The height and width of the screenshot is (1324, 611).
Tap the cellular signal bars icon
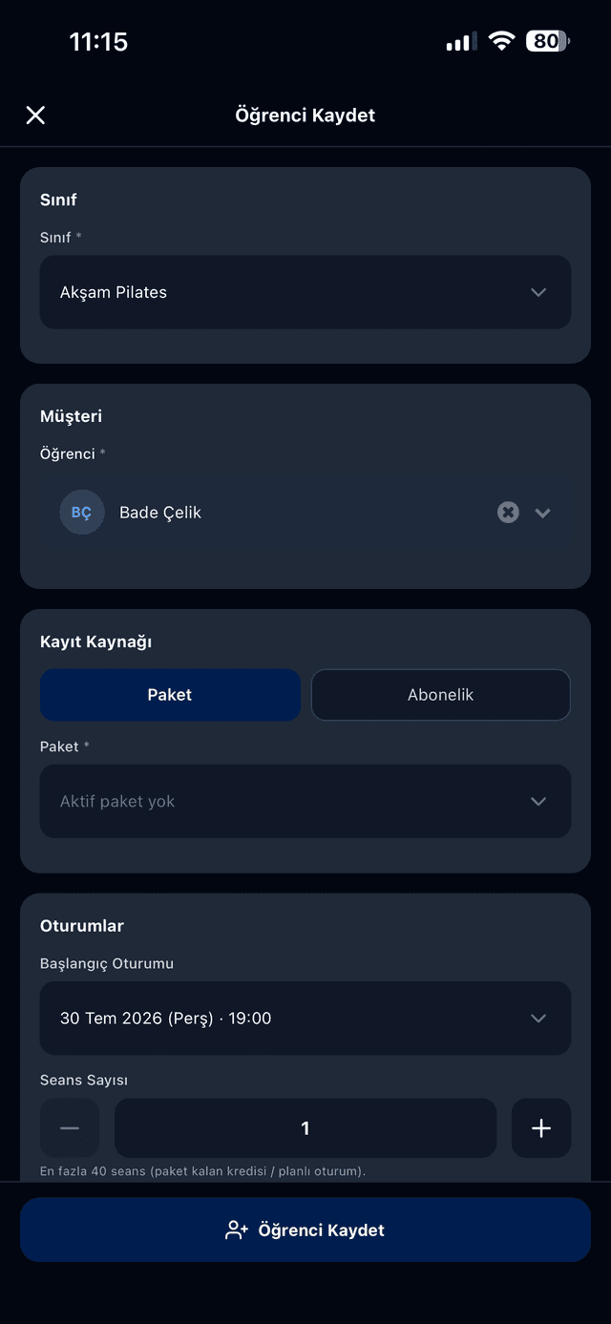460,42
